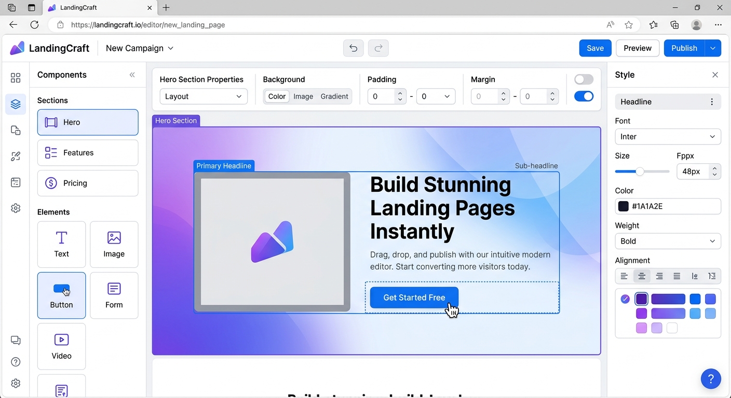Open a new browser tab
This screenshot has width=731, height=398.
coord(166,8)
